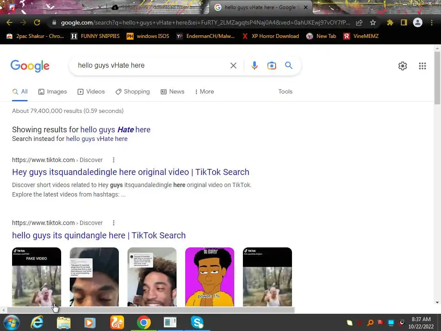Switch to the Shopping tab
The width and height of the screenshot is (441, 331).
[133, 92]
